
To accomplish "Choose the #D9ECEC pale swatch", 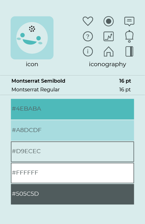I will point(72,152).
